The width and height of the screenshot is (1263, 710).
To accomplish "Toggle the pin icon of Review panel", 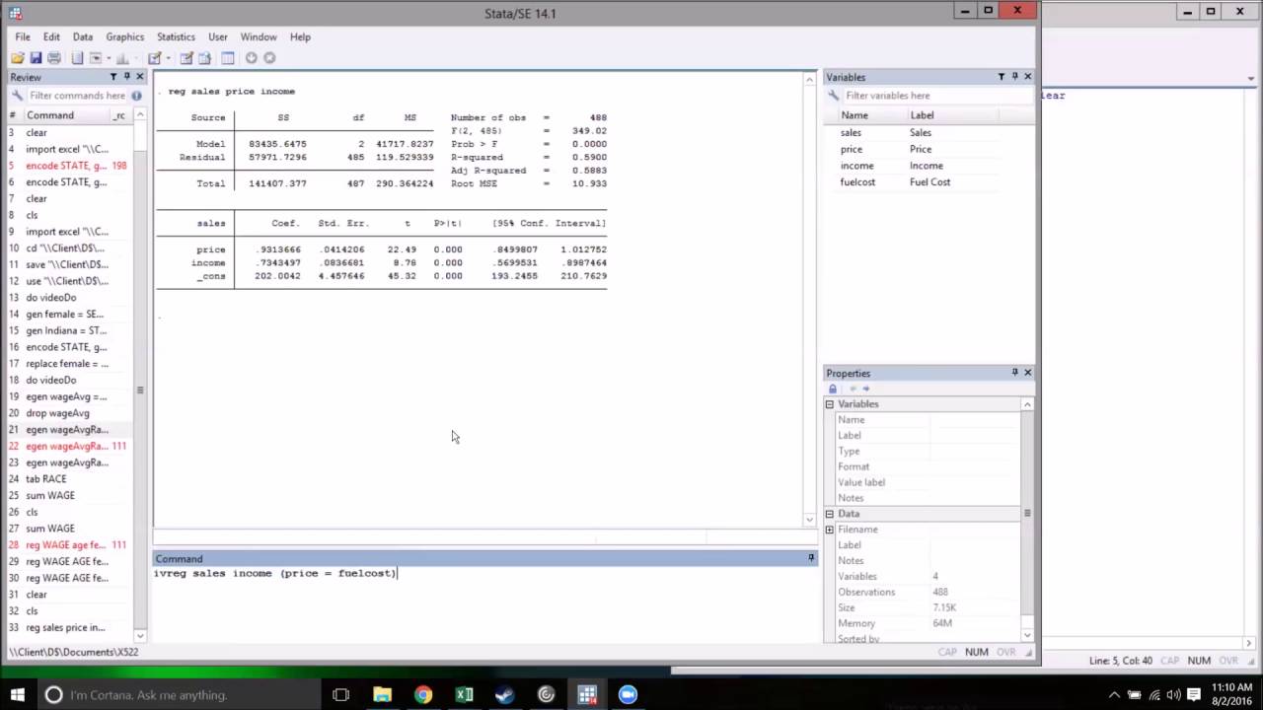I will click(126, 77).
